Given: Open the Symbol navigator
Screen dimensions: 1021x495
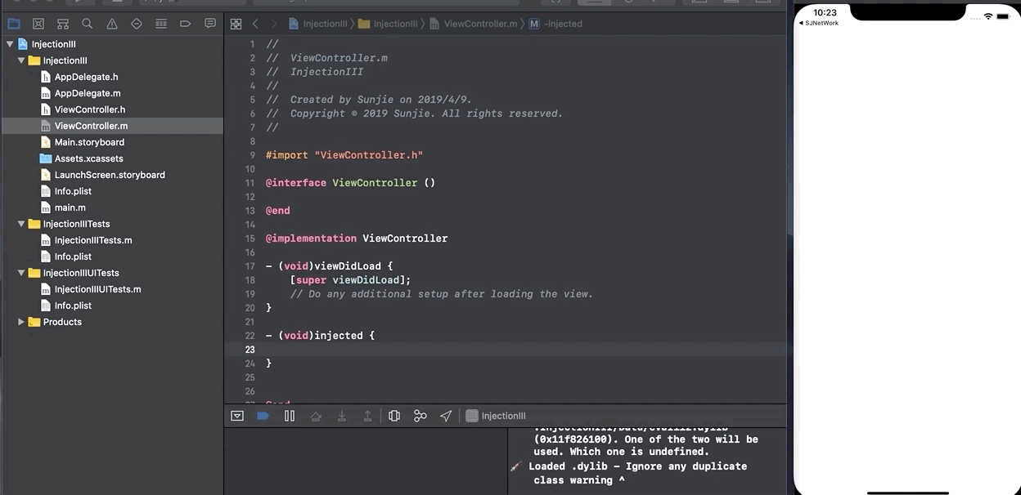Looking at the screenshot, I should pyautogui.click(x=63, y=24).
